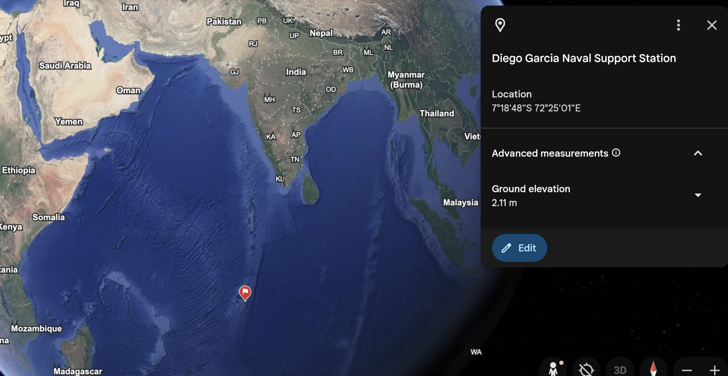Select the red flag placemark on map
This screenshot has width=728, height=376.
[x=245, y=293]
